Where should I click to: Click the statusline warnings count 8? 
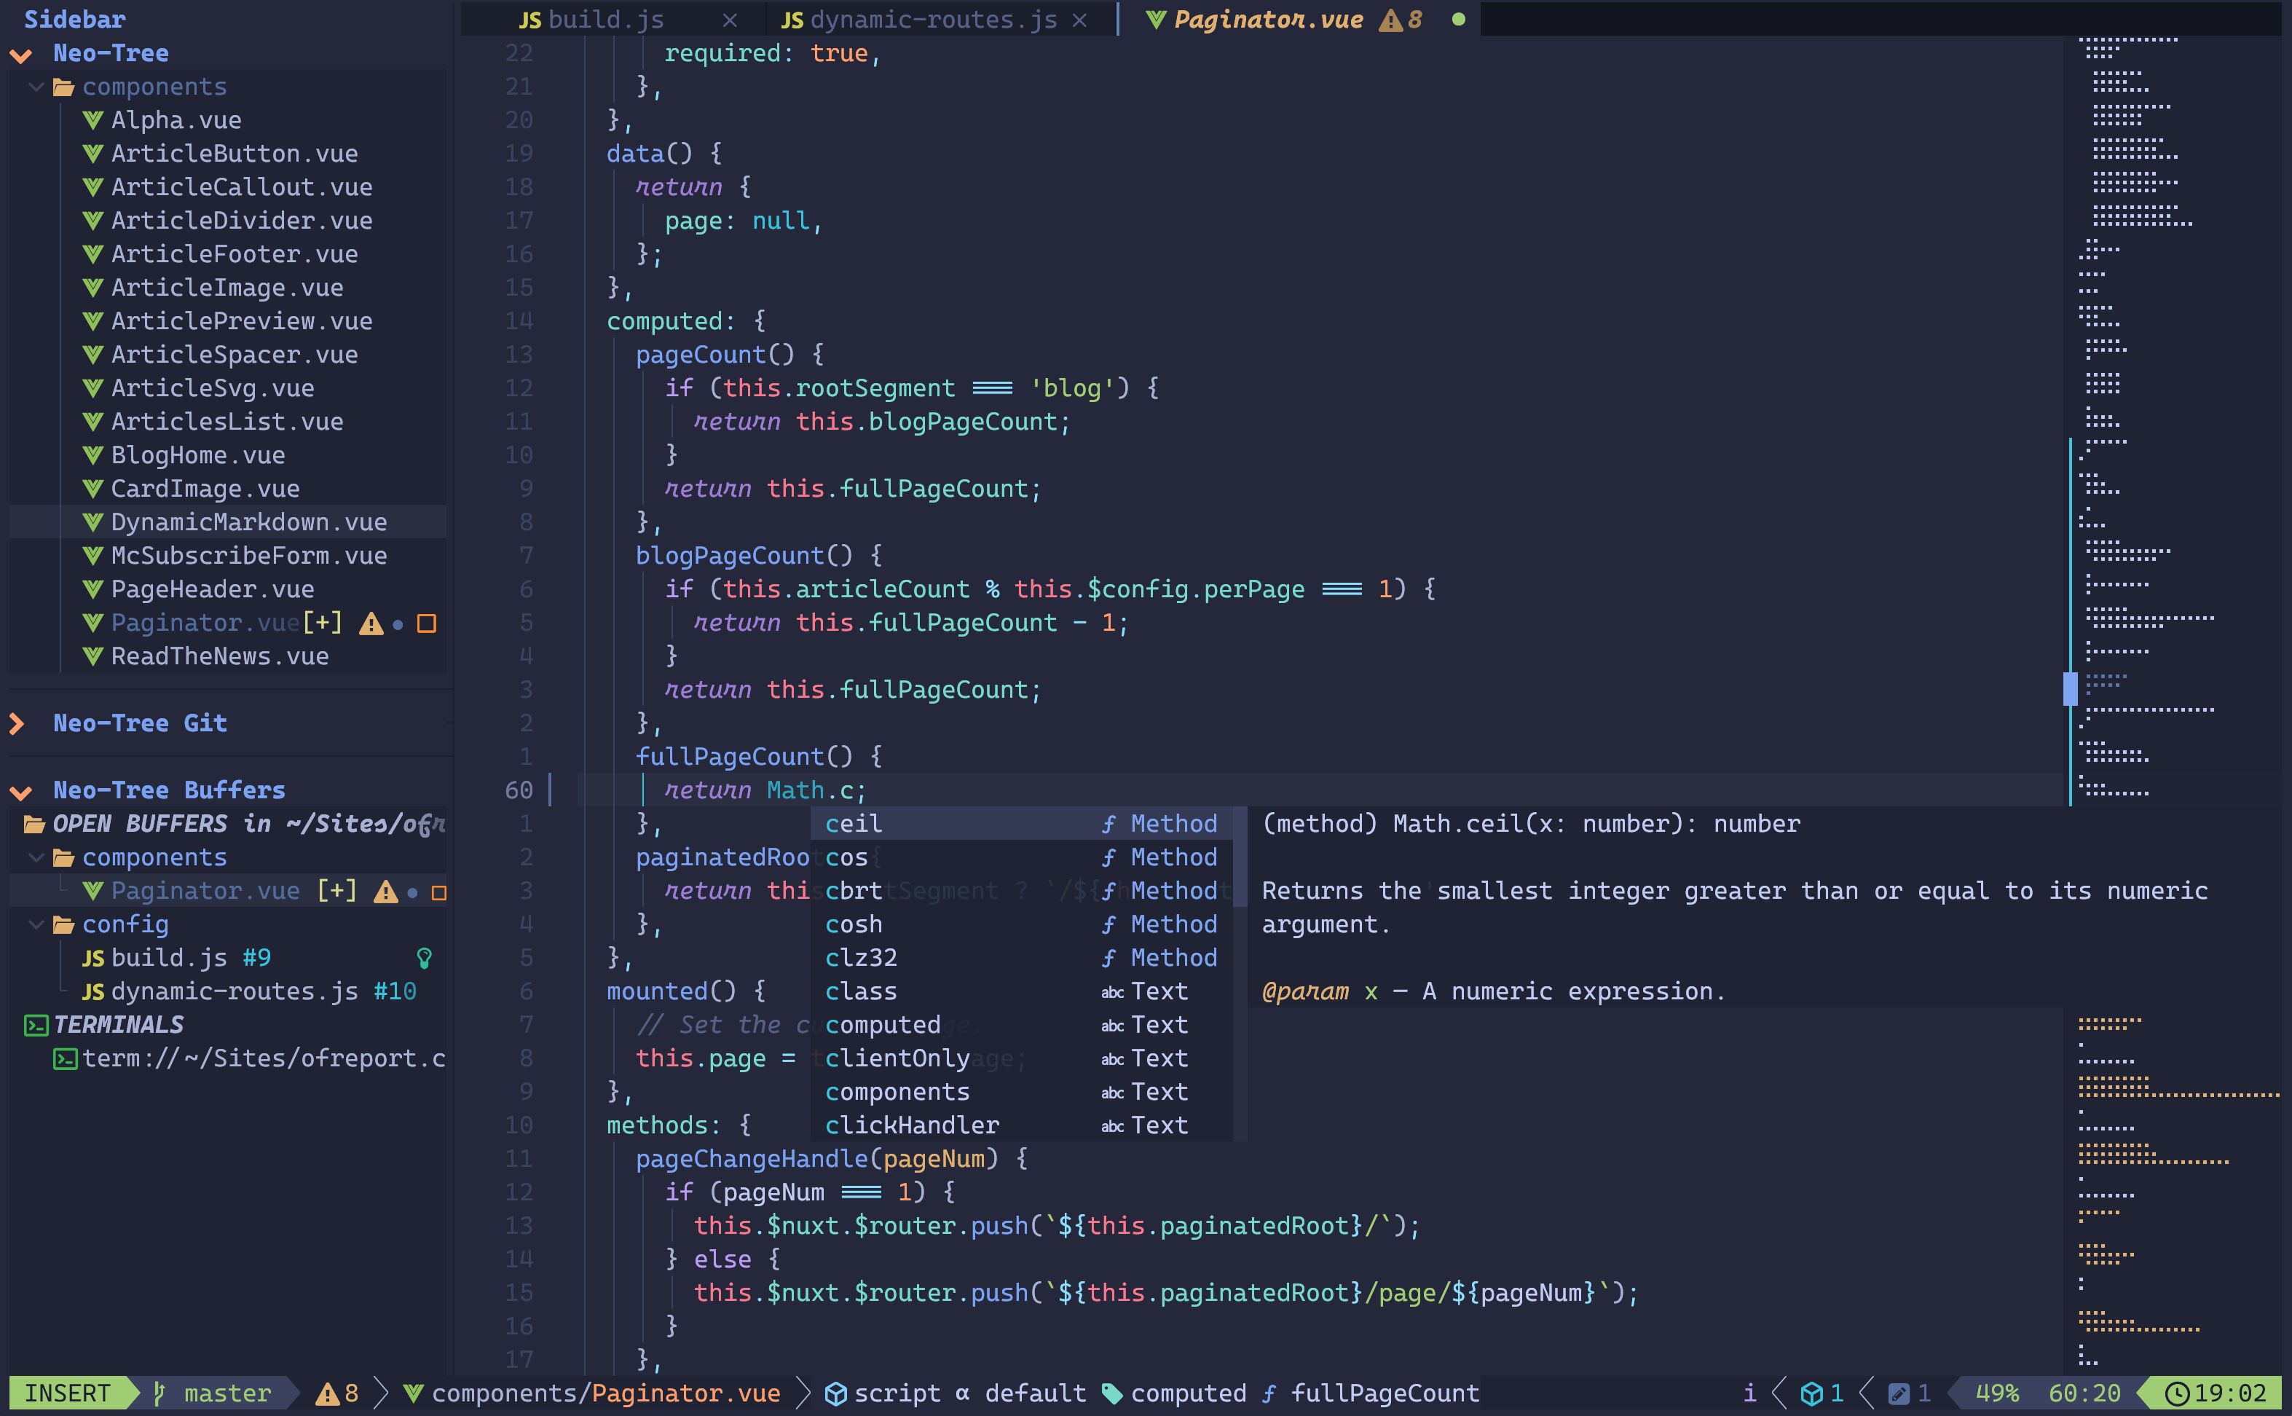(x=338, y=1394)
